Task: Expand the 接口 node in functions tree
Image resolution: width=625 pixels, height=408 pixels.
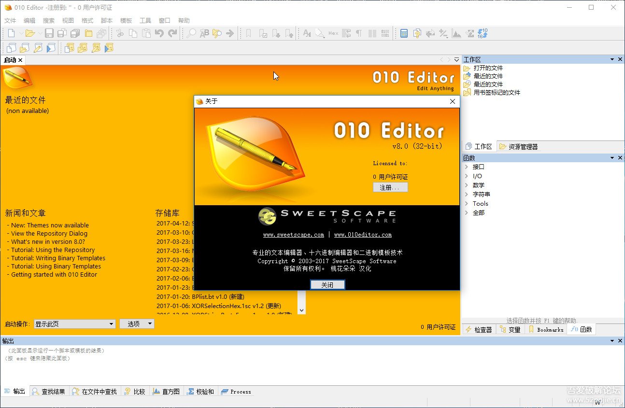Action: click(467, 167)
